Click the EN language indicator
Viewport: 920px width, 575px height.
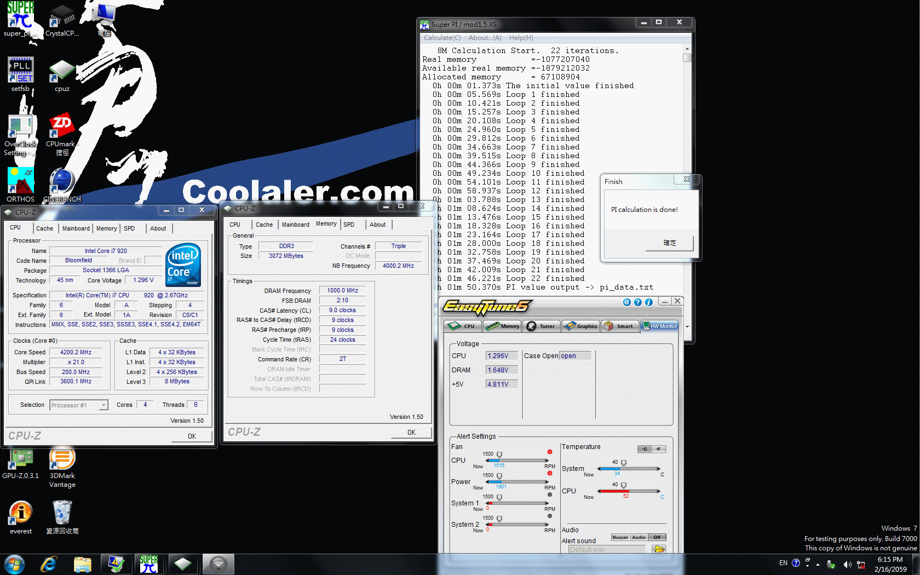[783, 563]
